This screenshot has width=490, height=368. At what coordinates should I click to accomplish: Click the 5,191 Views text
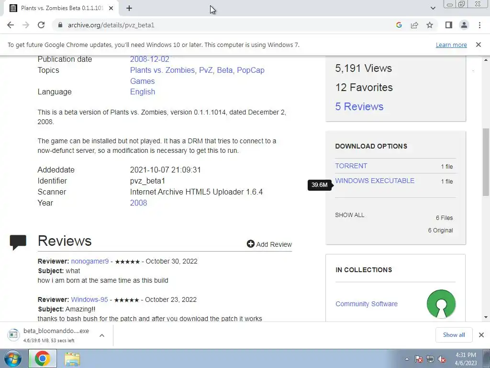(x=364, y=68)
